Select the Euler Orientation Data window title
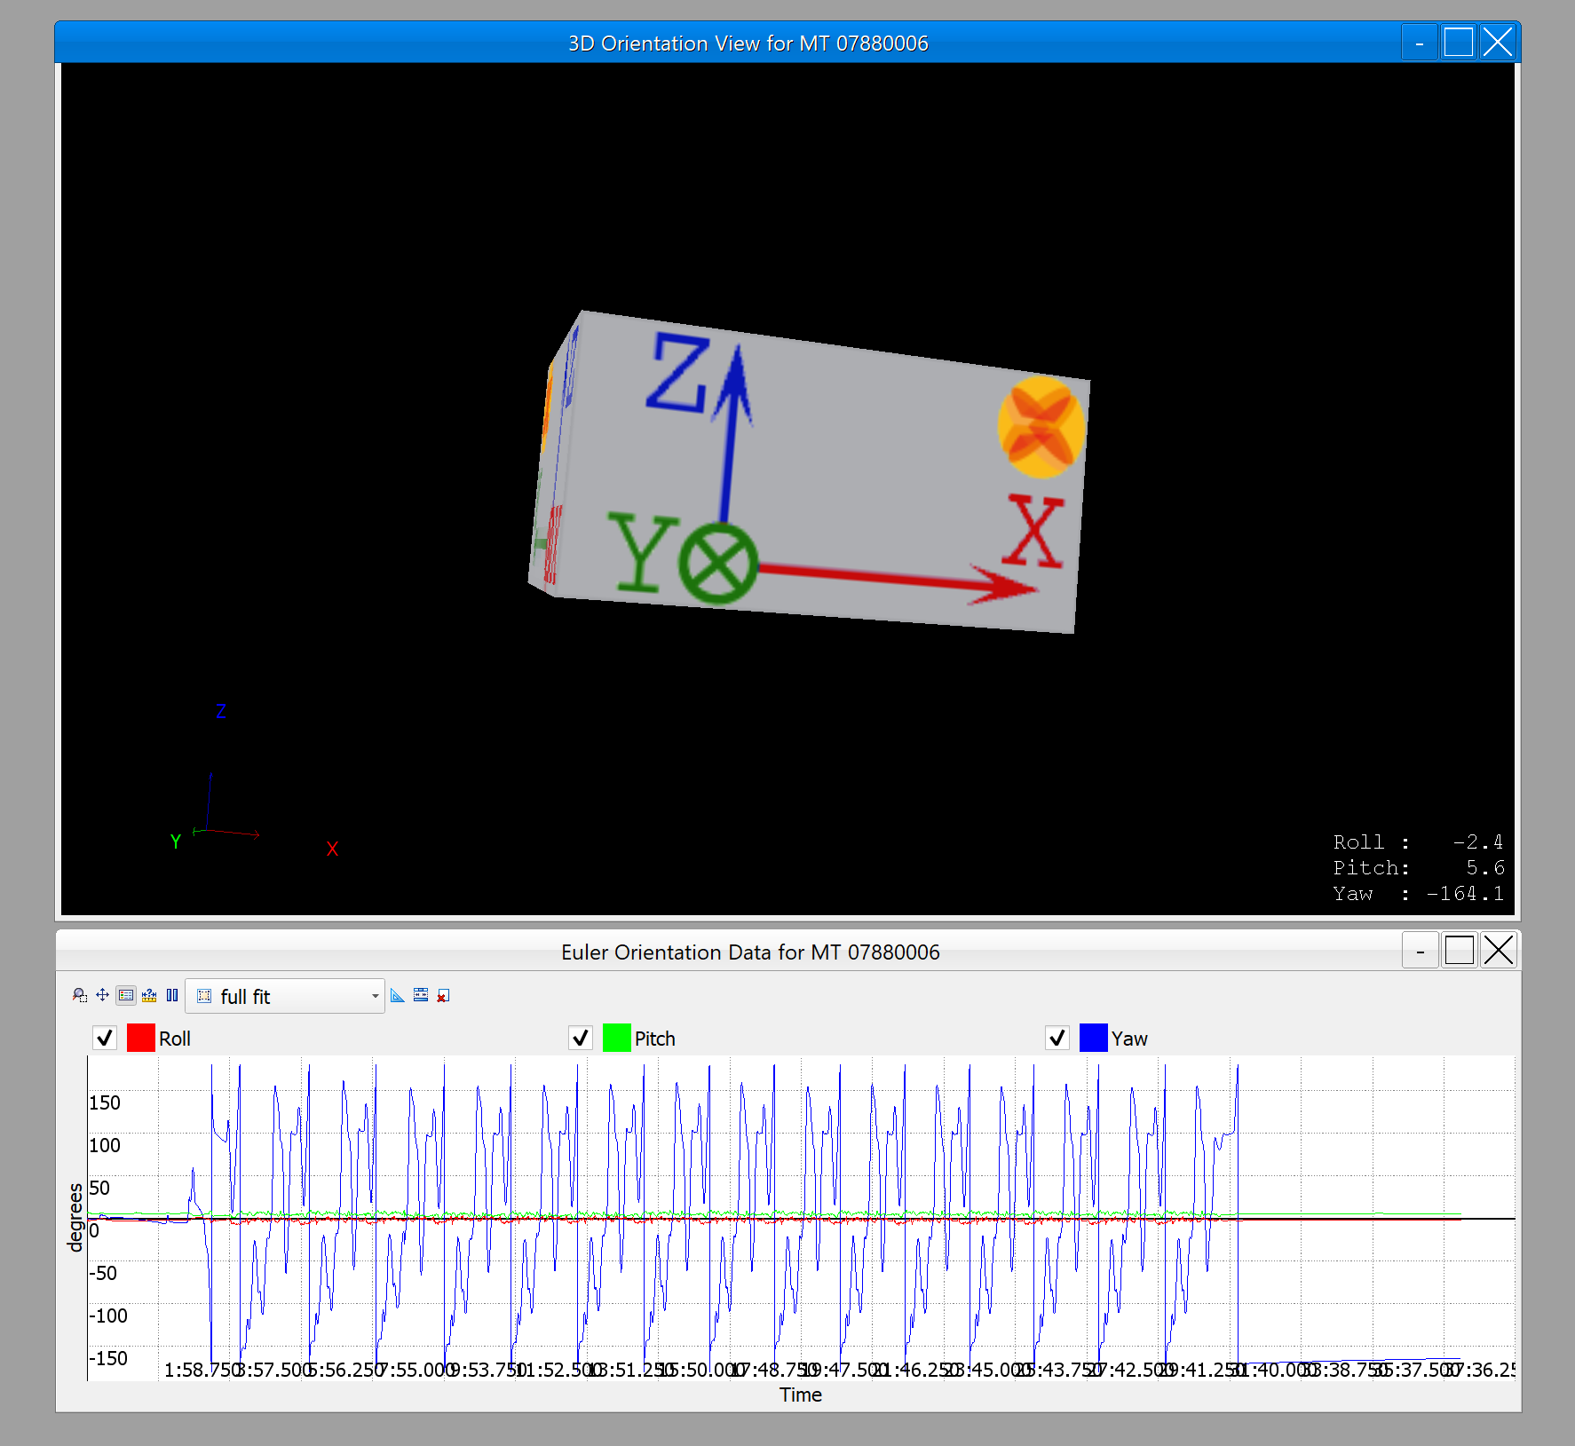1575x1446 pixels. click(x=750, y=952)
